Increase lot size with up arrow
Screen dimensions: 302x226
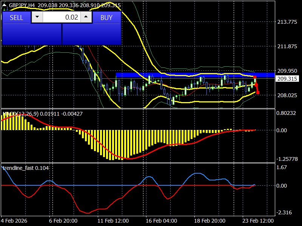(x=86, y=17)
